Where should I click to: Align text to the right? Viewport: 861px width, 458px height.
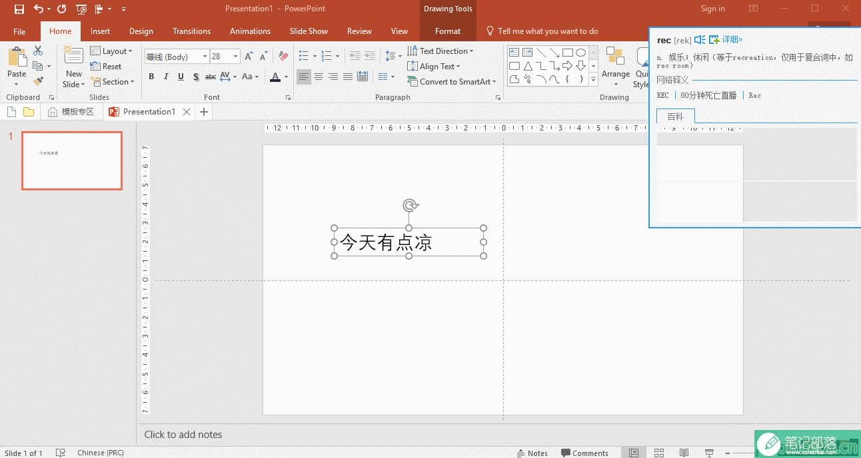333,77
